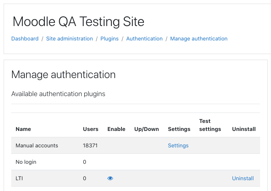This screenshot has width=271, height=191.
Task: Click the Moodle QA Testing Site heading
Action: click(x=79, y=22)
